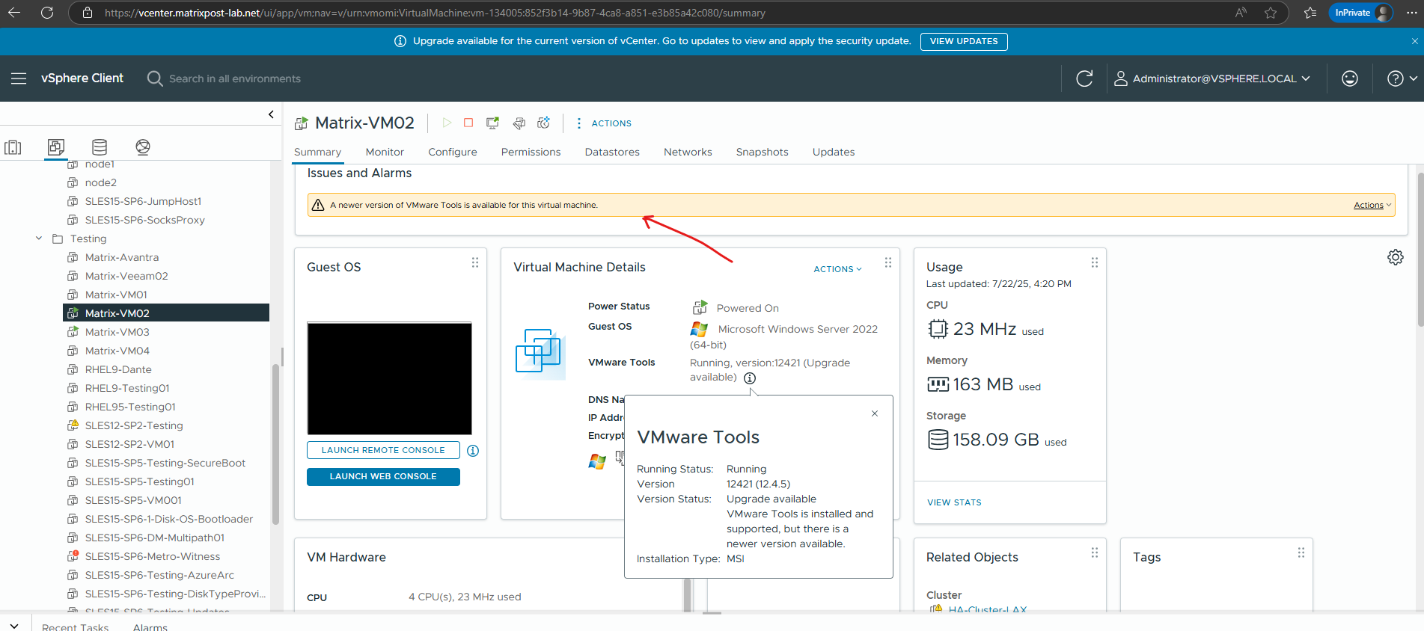Launch the remote console from the title toolbar icon
Screen dimensions: 1424x631
point(492,123)
